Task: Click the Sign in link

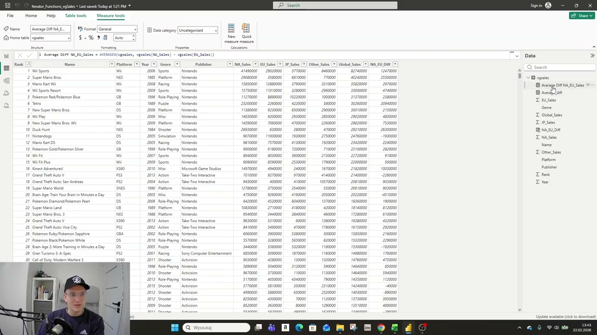Action: [x=536, y=6]
